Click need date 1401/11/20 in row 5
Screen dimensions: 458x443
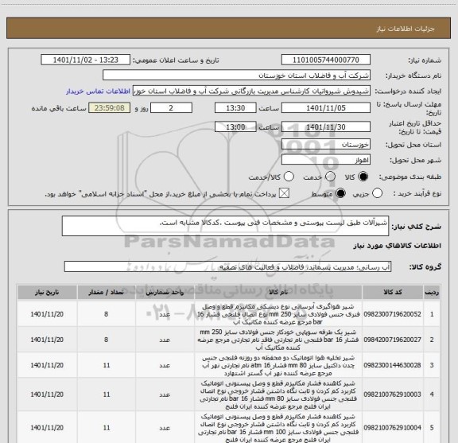point(47,428)
